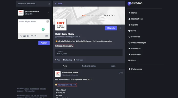This screenshot has width=178, height=98.
Task: Open #DigitalMarketing hashtag in bio
Action: (65, 41)
